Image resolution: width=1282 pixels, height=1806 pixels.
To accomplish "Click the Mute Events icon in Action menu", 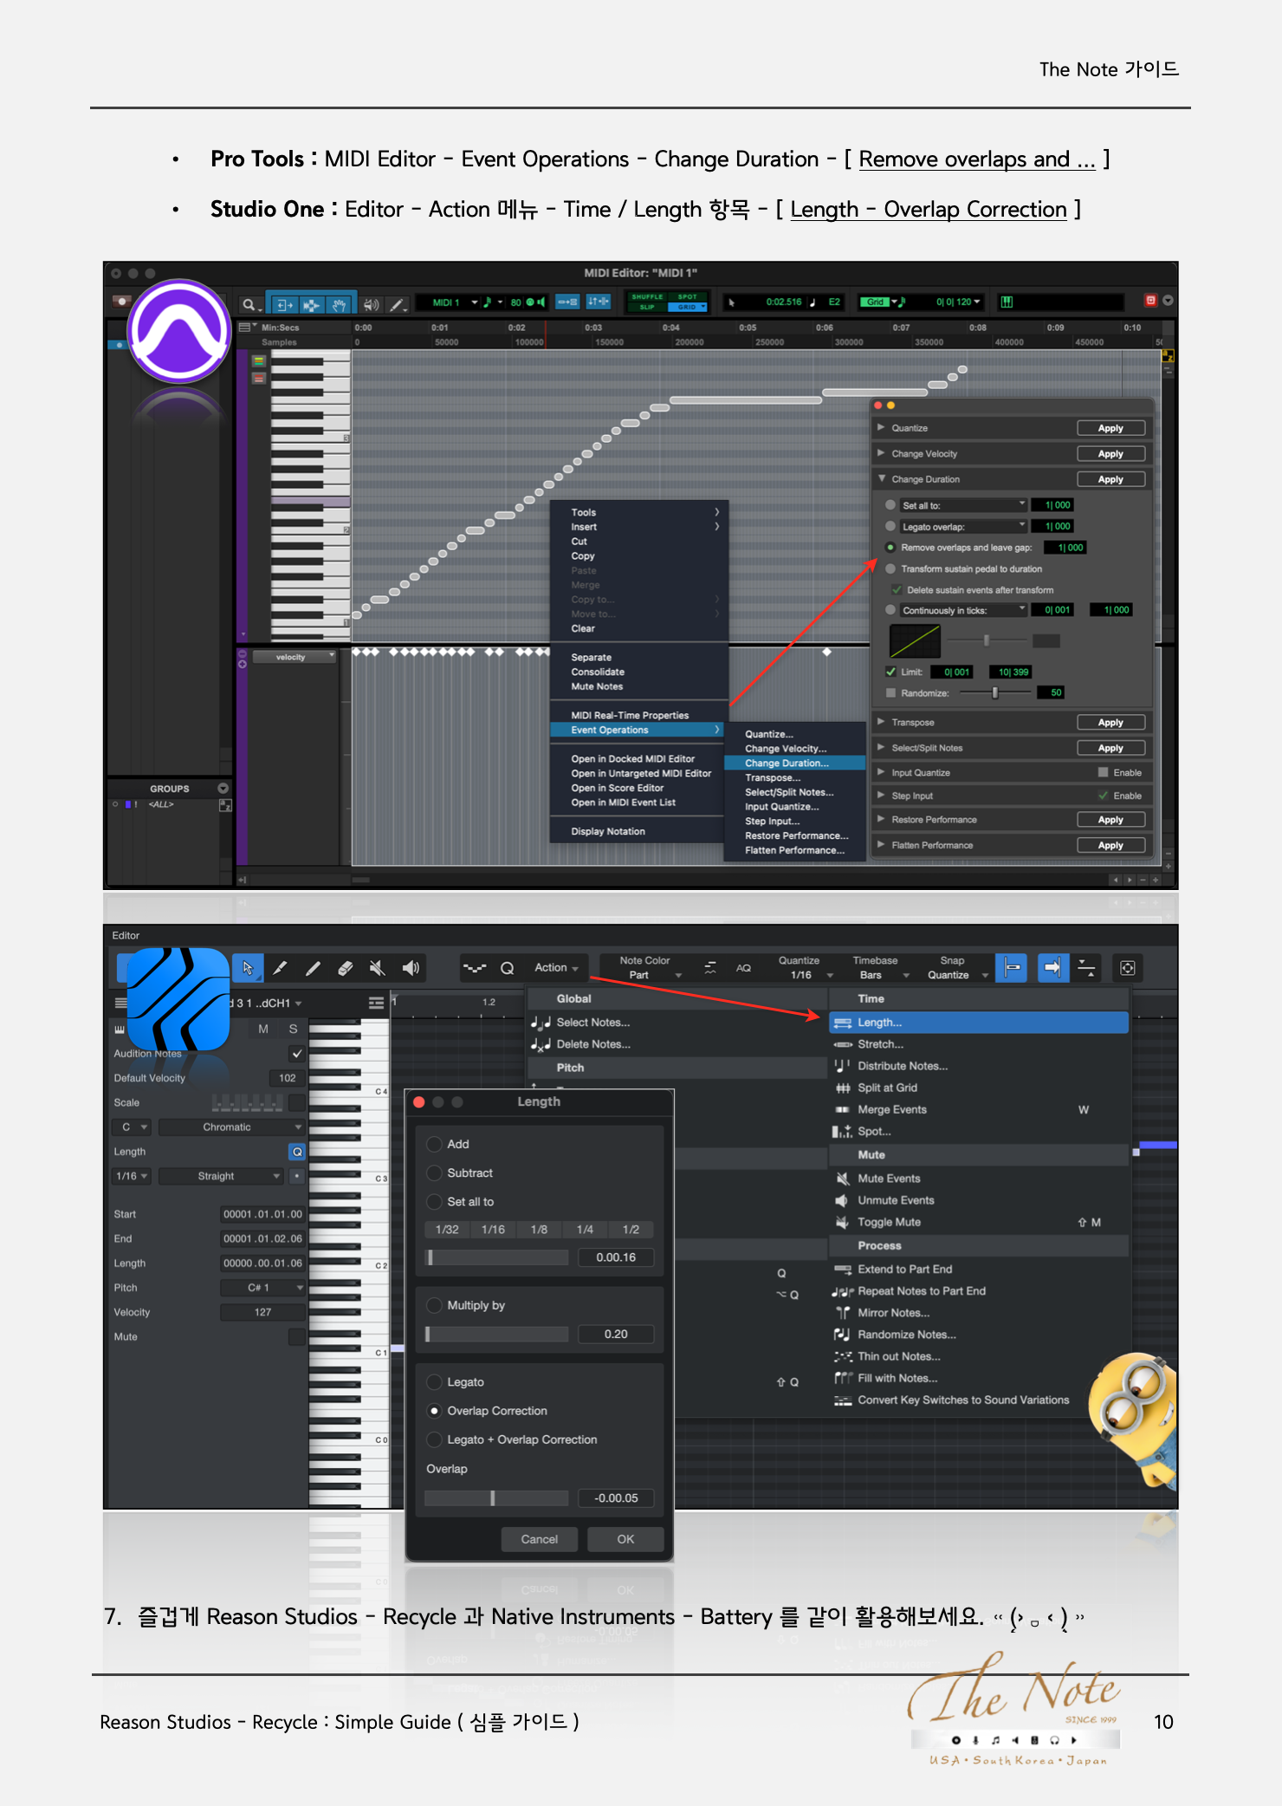I will 842,1179.
